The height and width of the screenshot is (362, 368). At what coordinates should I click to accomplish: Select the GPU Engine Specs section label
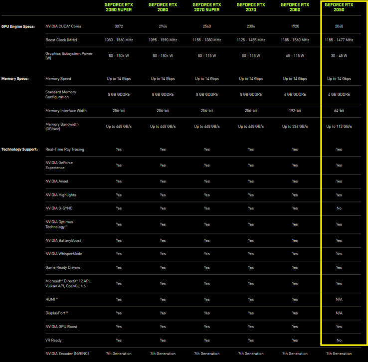[x=18, y=26]
